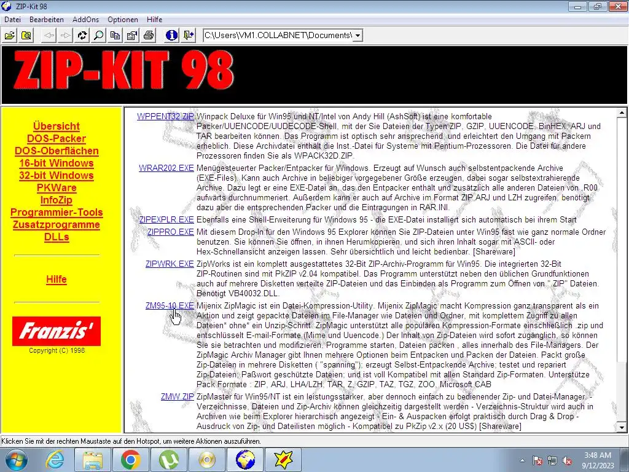Click the printer toolbar icon
The width and height of the screenshot is (629, 472).
tap(149, 35)
